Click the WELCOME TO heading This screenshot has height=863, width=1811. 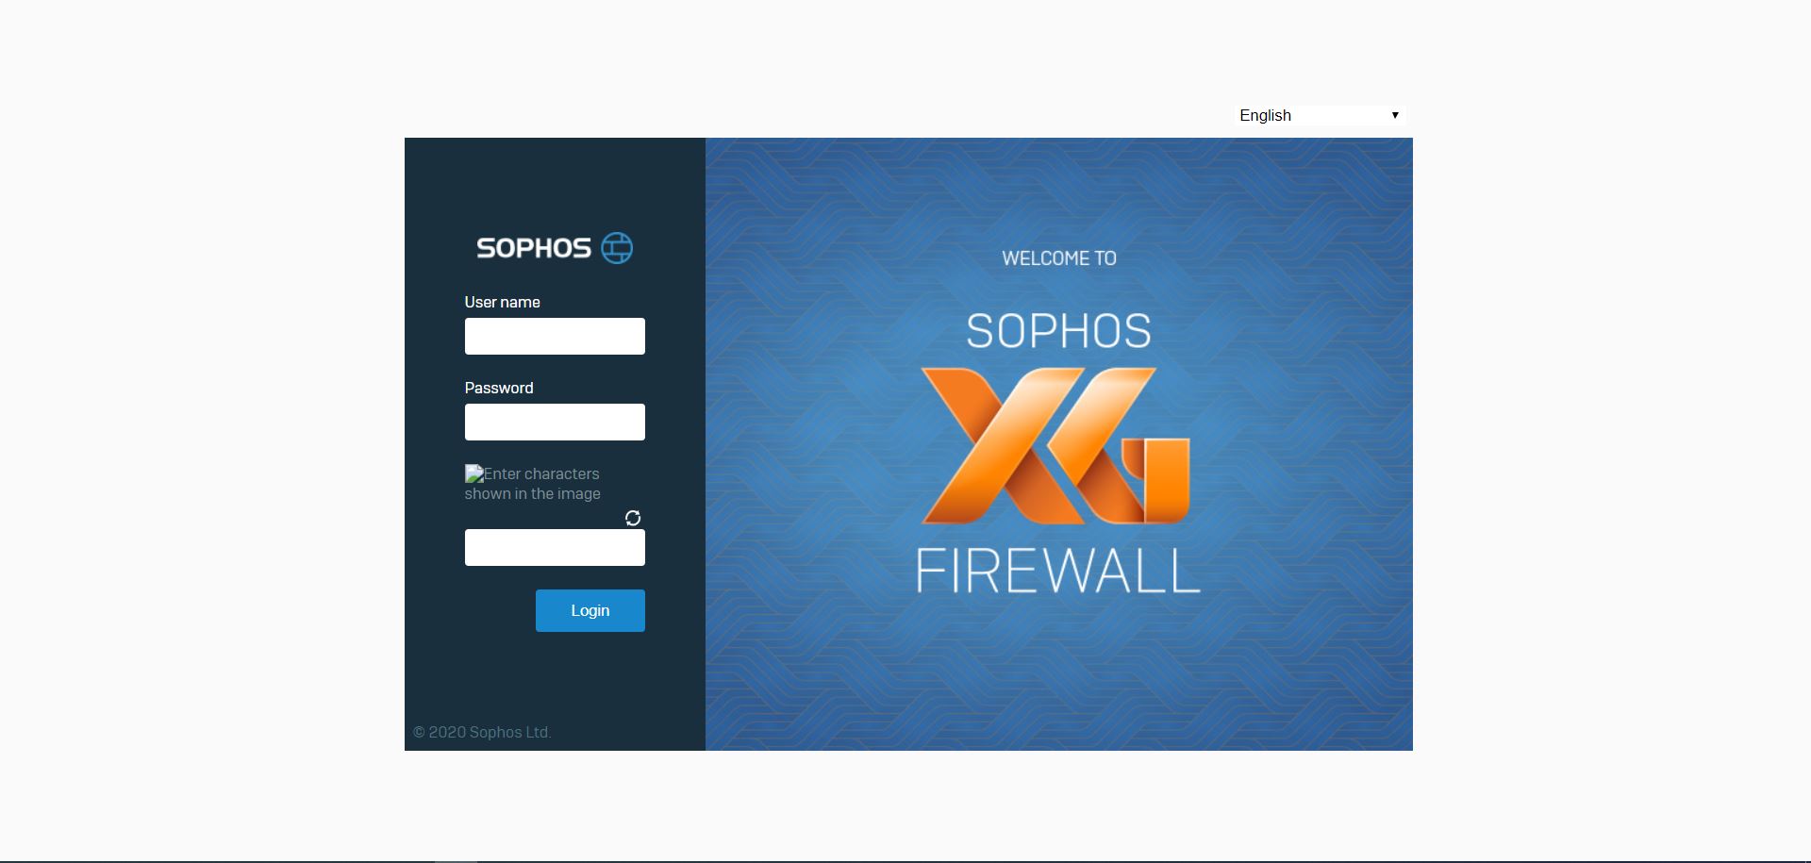(1058, 258)
